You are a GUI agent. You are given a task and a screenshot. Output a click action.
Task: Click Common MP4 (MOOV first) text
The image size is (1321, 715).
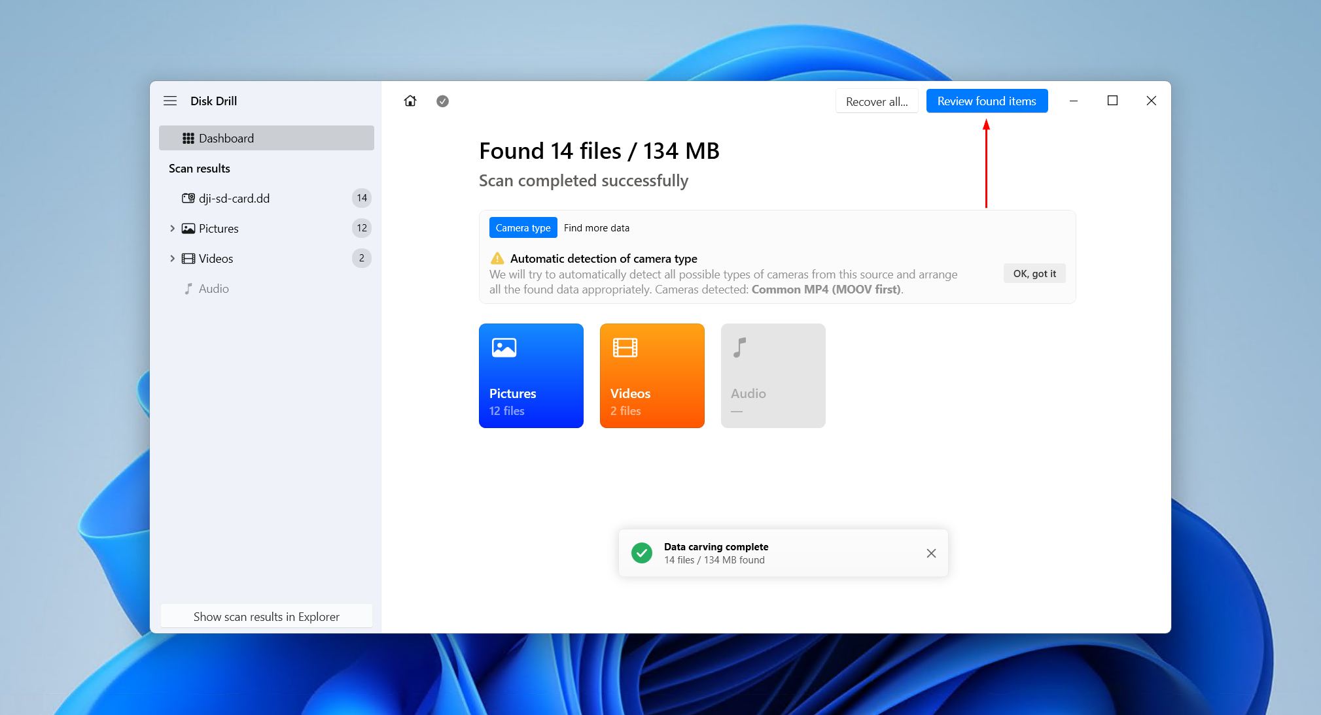[x=826, y=289]
